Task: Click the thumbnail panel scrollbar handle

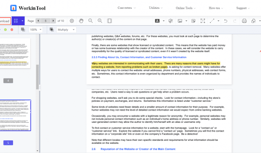Action: tap(37, 77)
